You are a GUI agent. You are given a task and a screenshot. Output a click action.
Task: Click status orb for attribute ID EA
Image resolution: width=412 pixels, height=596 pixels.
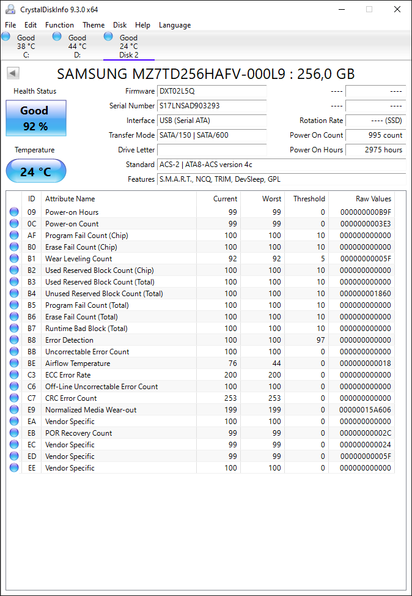(14, 422)
